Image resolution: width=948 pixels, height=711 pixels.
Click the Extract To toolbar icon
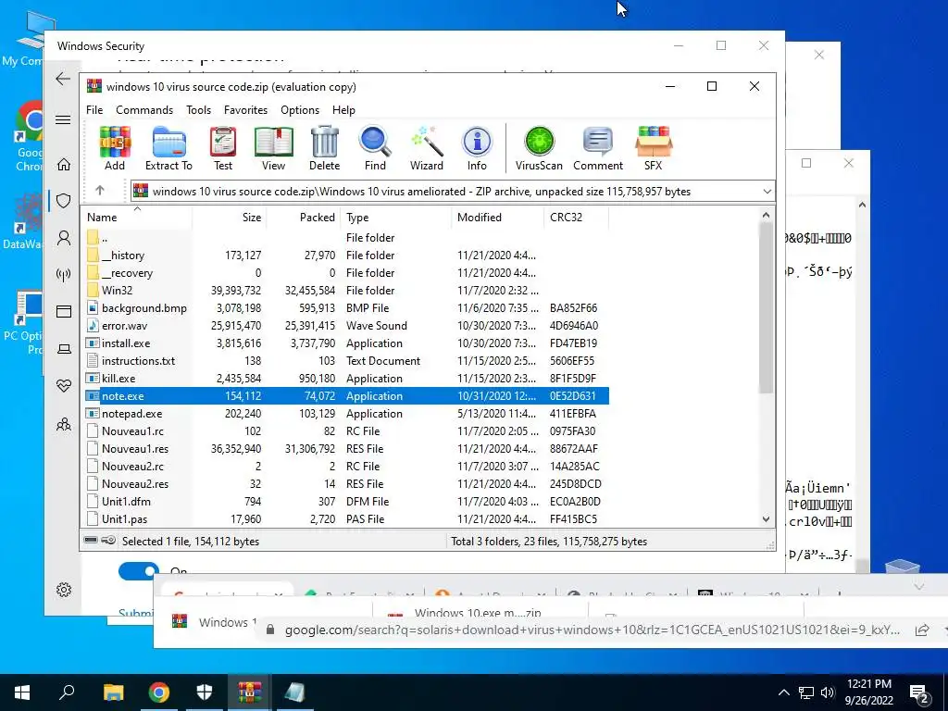pos(168,149)
